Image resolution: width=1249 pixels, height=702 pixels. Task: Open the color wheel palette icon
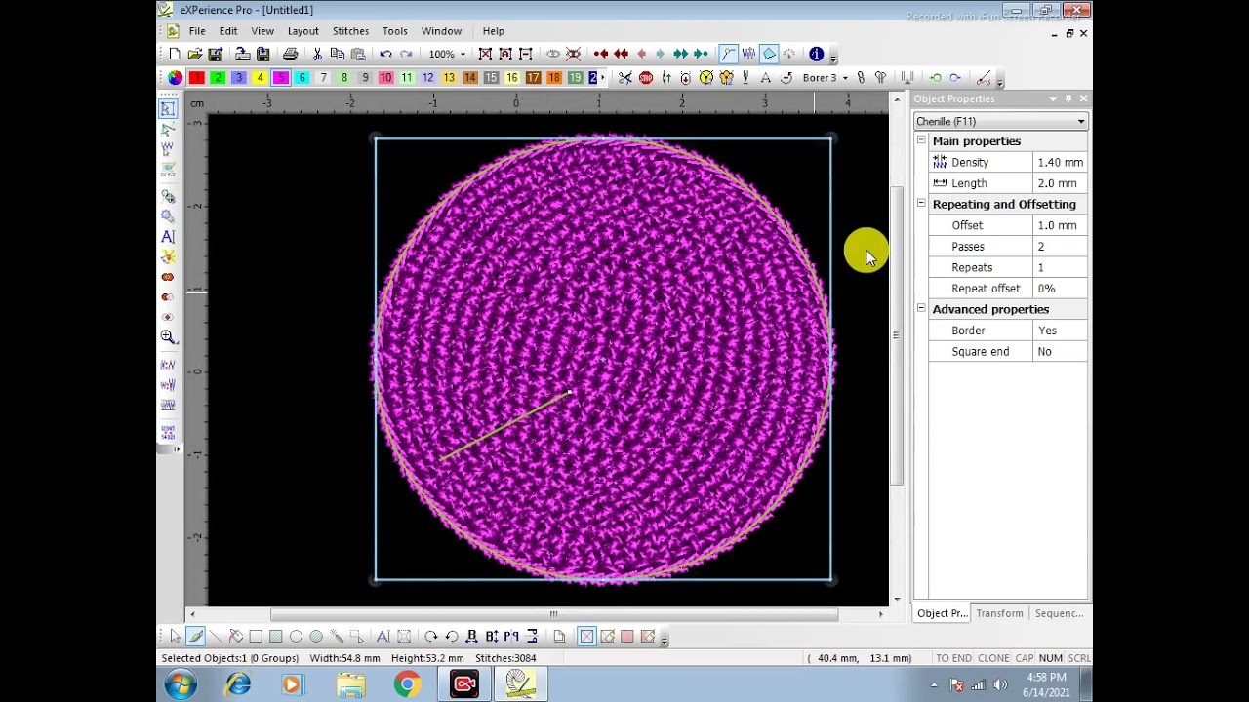click(175, 78)
